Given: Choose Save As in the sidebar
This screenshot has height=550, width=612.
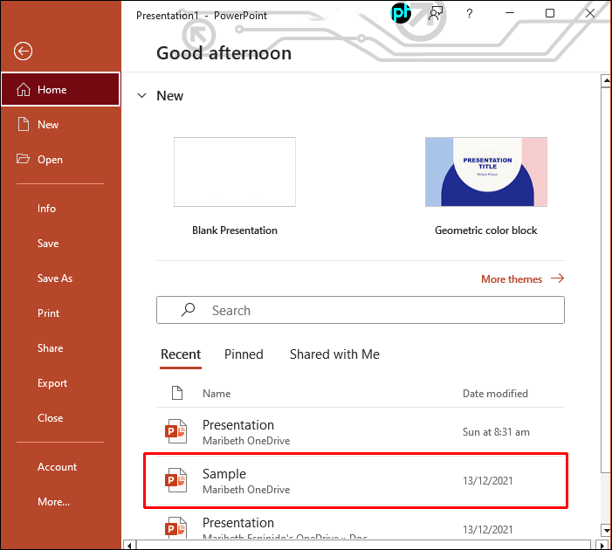Looking at the screenshot, I should tap(55, 278).
